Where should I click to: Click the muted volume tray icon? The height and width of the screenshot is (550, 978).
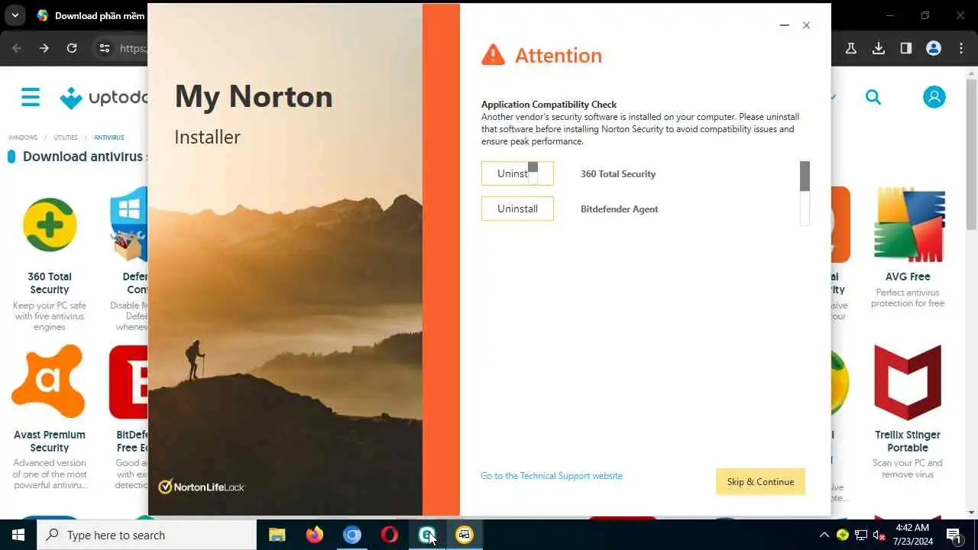tap(879, 535)
